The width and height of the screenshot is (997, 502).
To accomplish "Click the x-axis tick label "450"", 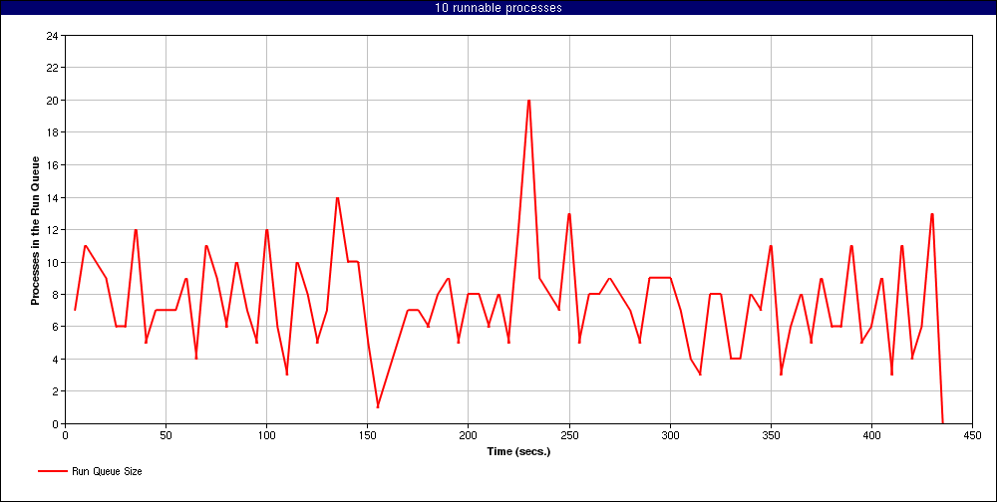I will [x=972, y=435].
